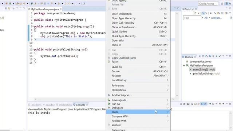The width and height of the screenshot is (233, 131).
Task: Click the Open Type toolbar icon
Action: (x=17, y=3)
